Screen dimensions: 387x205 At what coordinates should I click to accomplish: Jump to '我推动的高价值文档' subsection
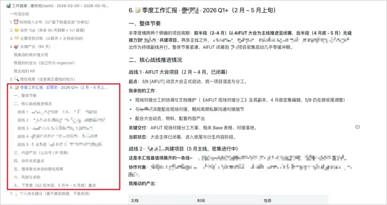[x=31, y=55]
